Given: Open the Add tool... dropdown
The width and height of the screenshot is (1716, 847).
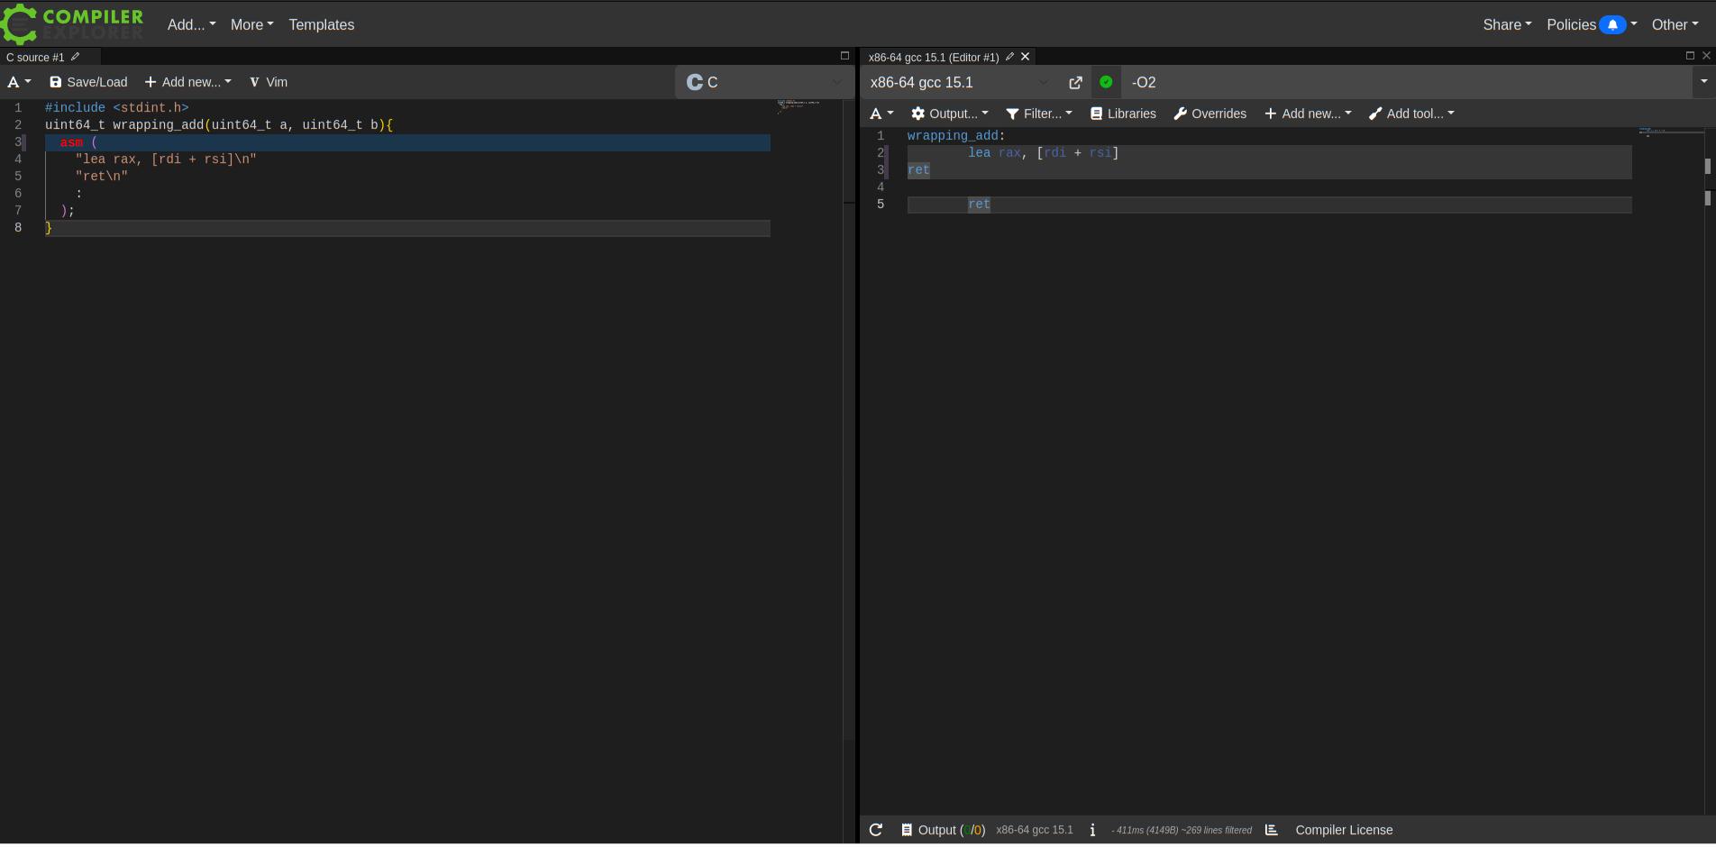Looking at the screenshot, I should coord(1411,114).
